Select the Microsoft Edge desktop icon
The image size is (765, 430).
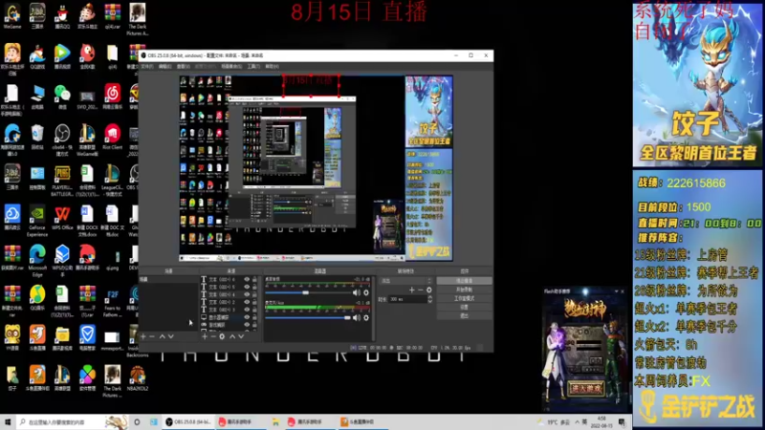click(37, 261)
